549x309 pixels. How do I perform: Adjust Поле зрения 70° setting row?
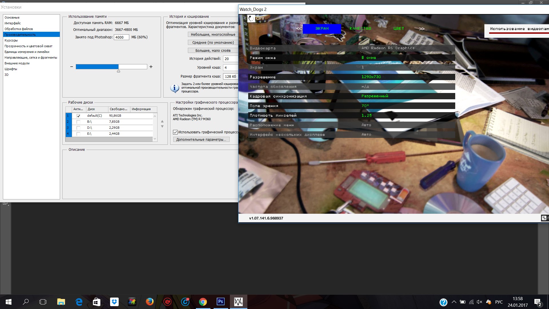(x=352, y=106)
